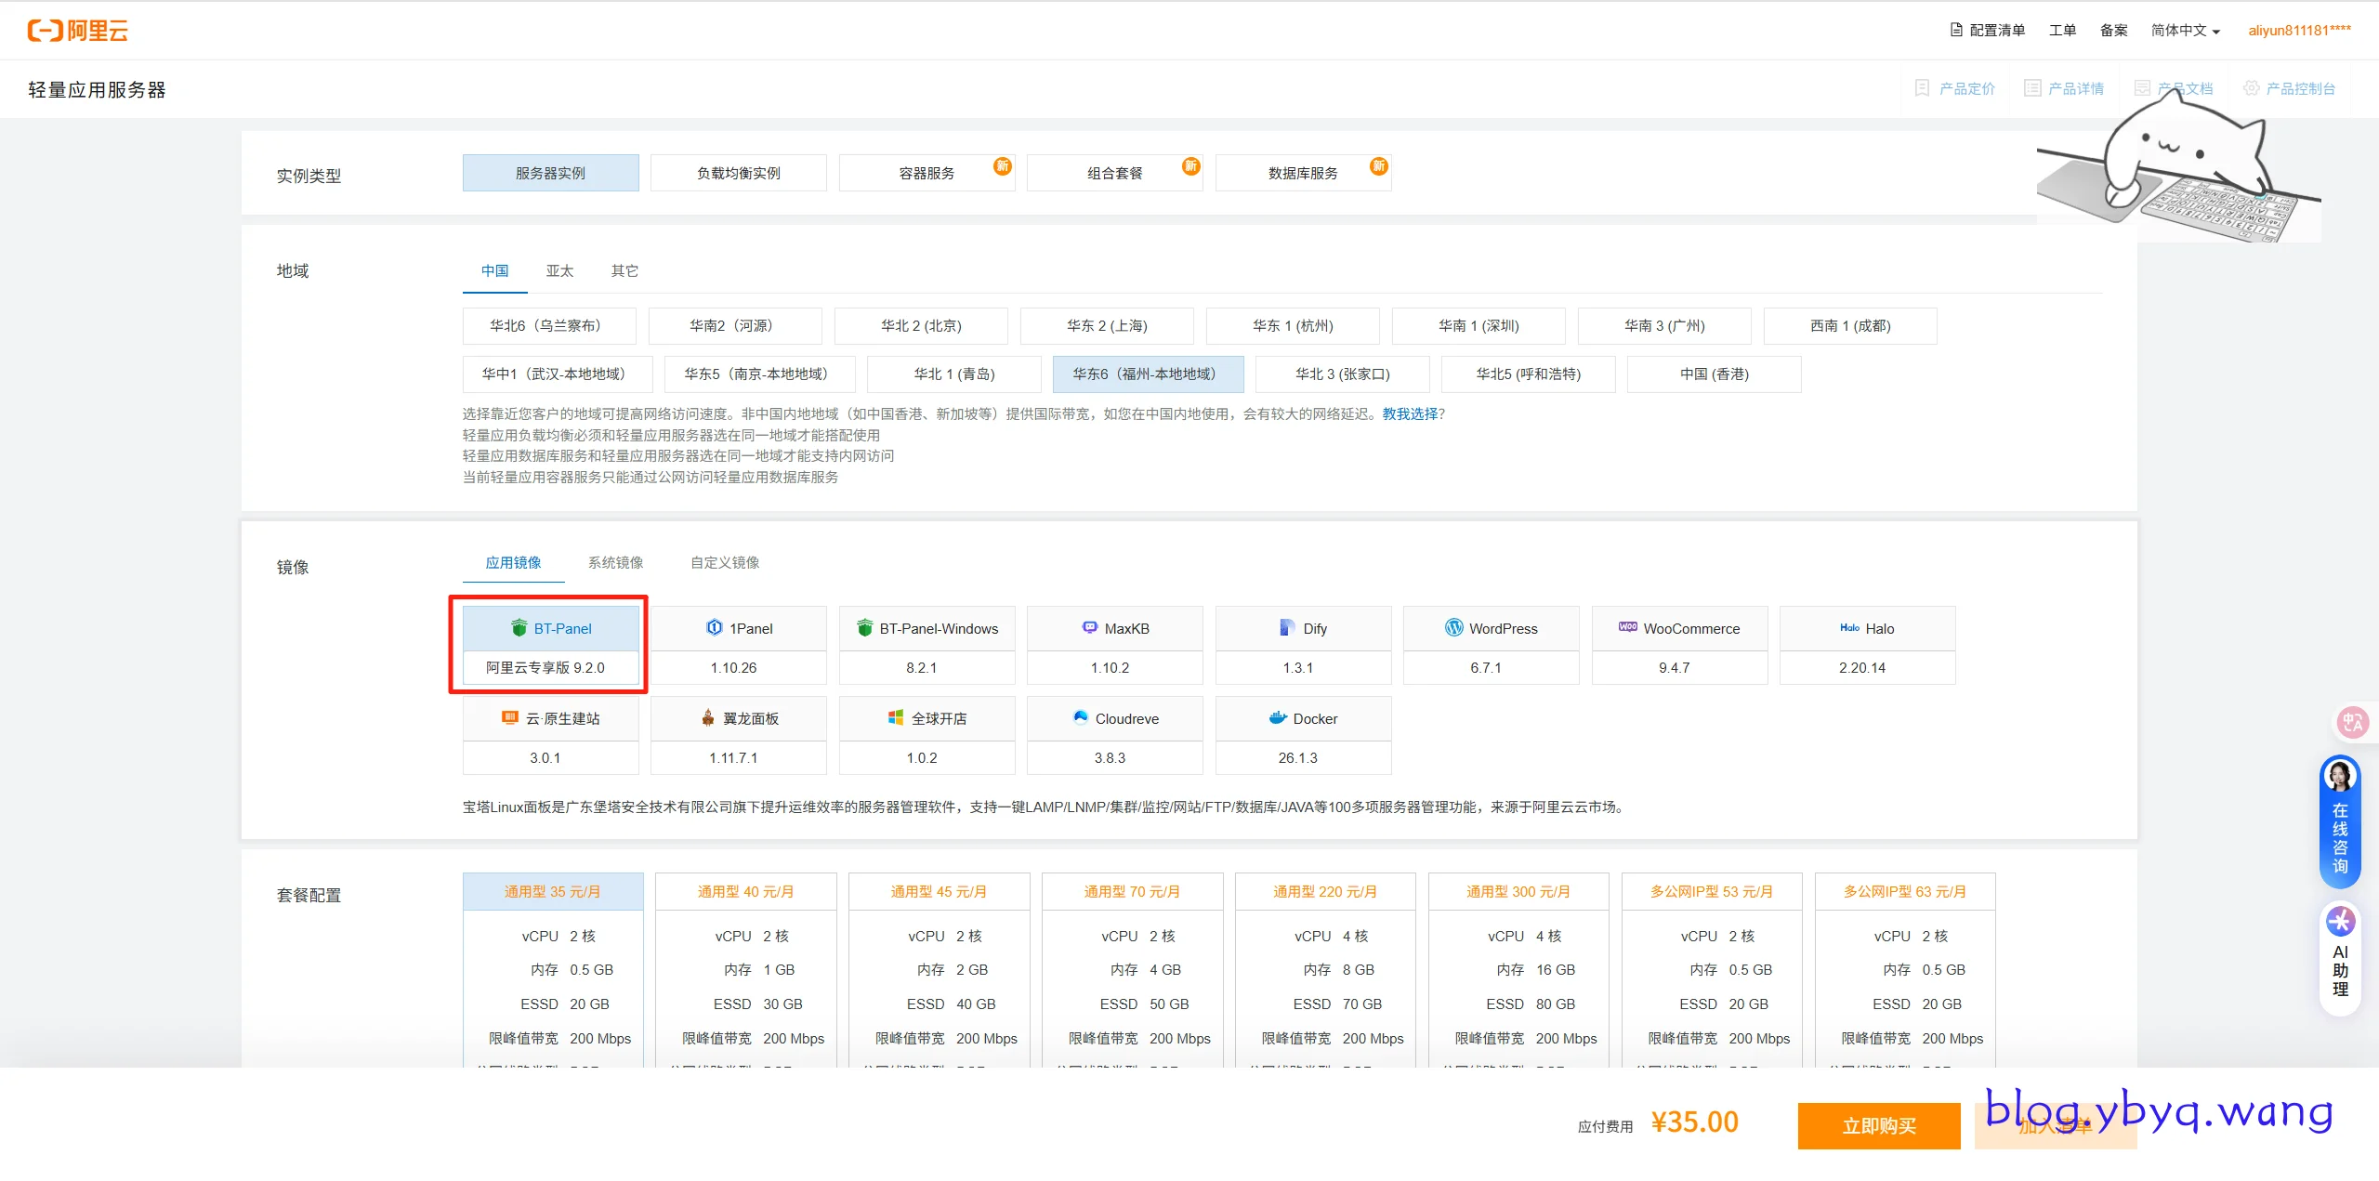Image resolution: width=2379 pixels, height=1181 pixels.
Task: Select the WooCommerce image
Action: click(x=1679, y=629)
